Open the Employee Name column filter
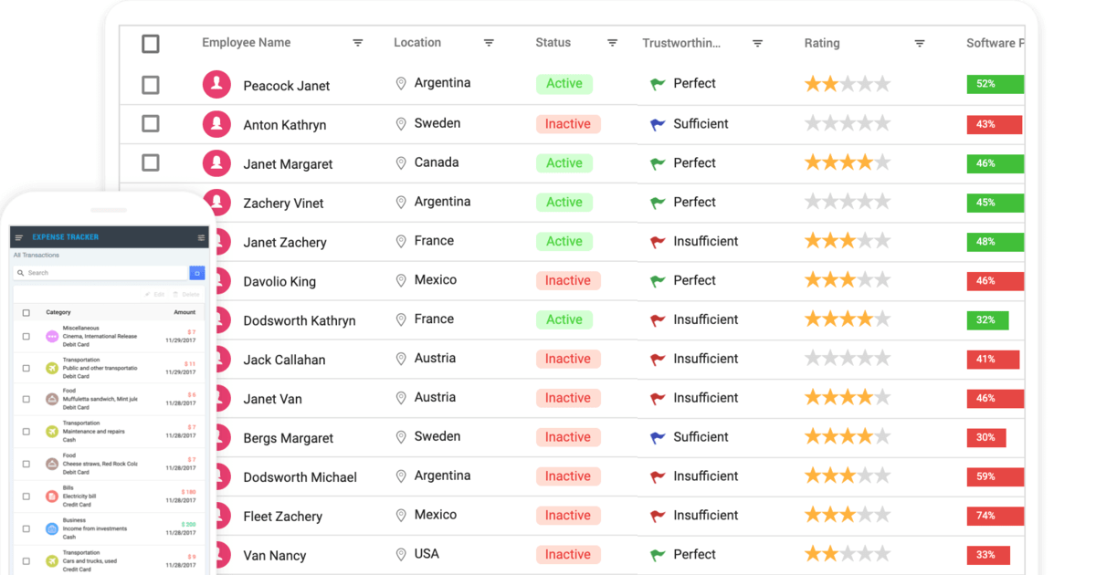 click(358, 43)
